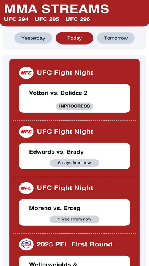Open the UFC 295 header link

47,19
